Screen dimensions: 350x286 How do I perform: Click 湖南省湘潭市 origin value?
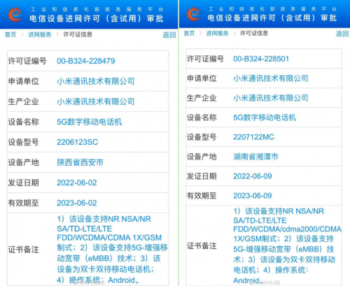[x=255, y=157]
